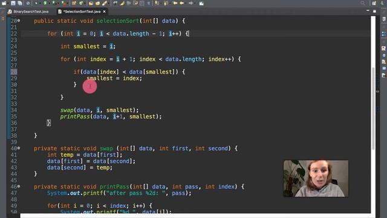Image resolution: width=387 pixels, height=218 pixels.
Task: Click on "int temp = data[first];" line
Action: (x=85, y=155)
